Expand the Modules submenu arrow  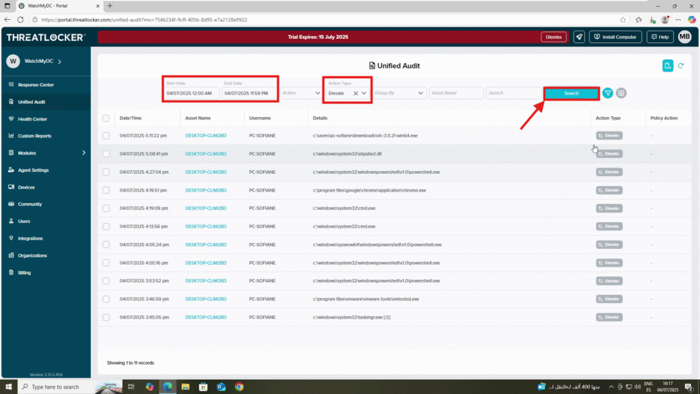83,153
